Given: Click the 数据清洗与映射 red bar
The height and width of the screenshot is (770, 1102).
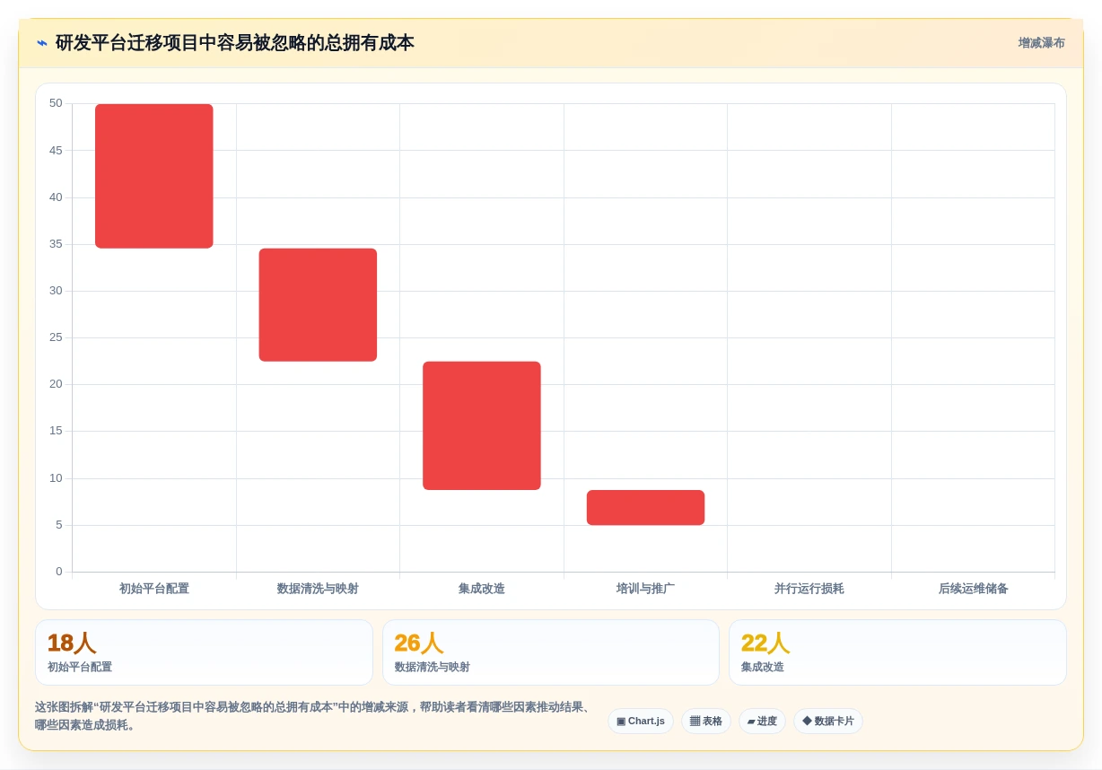Looking at the screenshot, I should coord(318,305).
